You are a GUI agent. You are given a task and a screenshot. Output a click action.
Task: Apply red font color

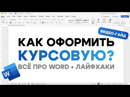point(35,23)
